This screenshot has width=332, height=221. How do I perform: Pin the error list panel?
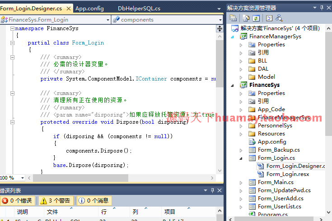click(212, 190)
